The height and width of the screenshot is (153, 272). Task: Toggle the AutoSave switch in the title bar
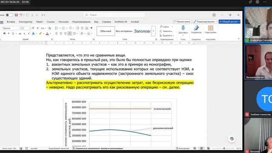(x=9, y=15)
